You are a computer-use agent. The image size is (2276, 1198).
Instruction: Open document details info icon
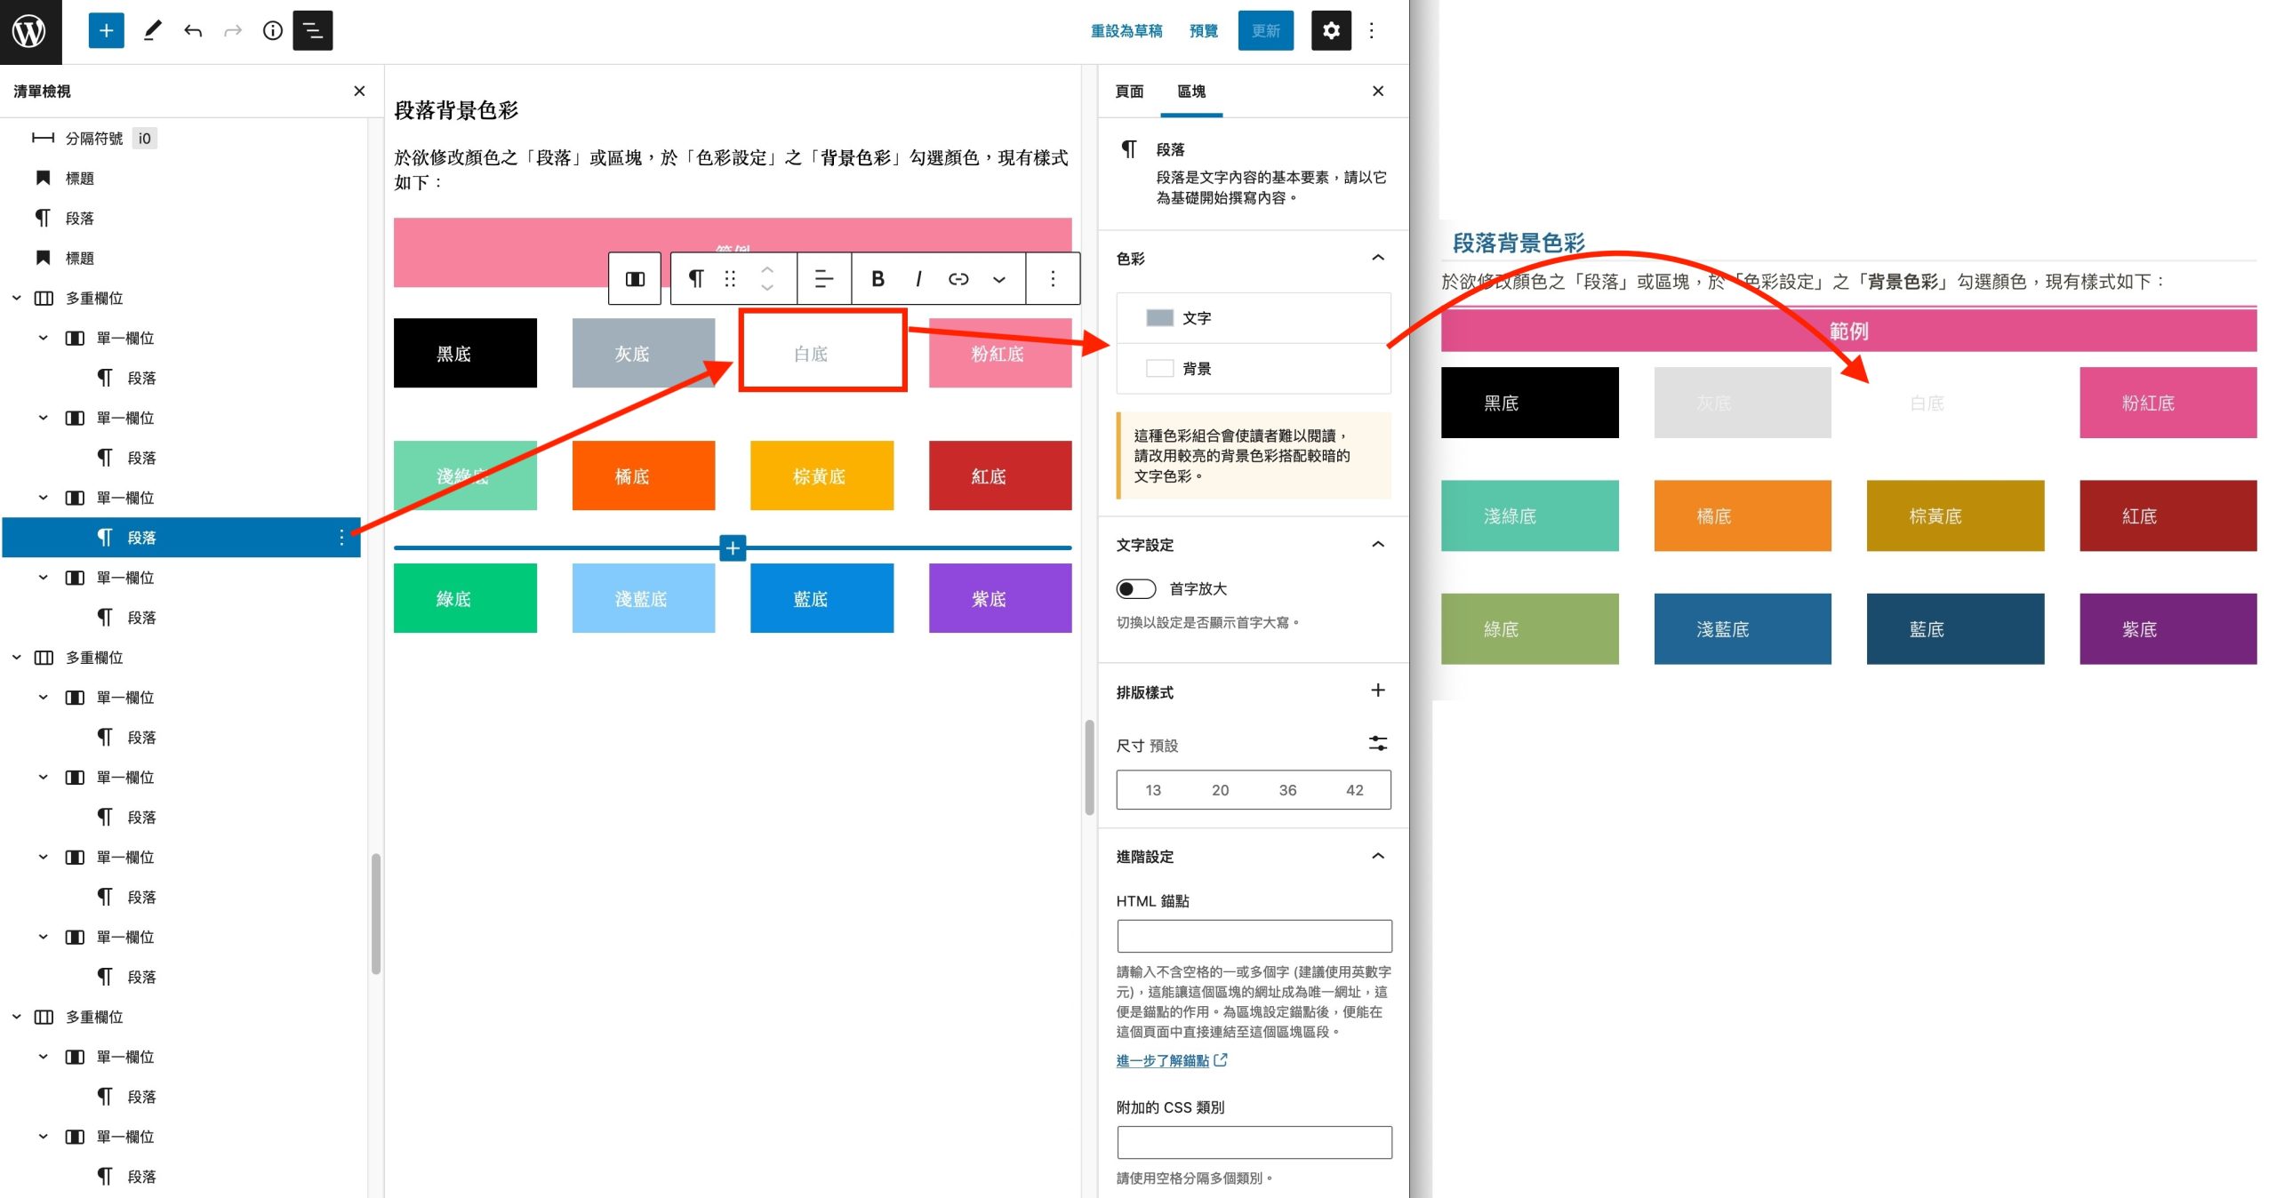pyautogui.click(x=273, y=31)
